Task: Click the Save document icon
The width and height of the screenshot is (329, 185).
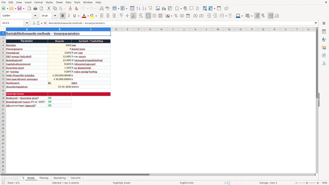Action: [19, 8]
